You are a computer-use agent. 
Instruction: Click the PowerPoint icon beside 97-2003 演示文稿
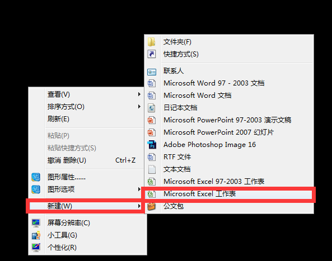[x=152, y=120]
